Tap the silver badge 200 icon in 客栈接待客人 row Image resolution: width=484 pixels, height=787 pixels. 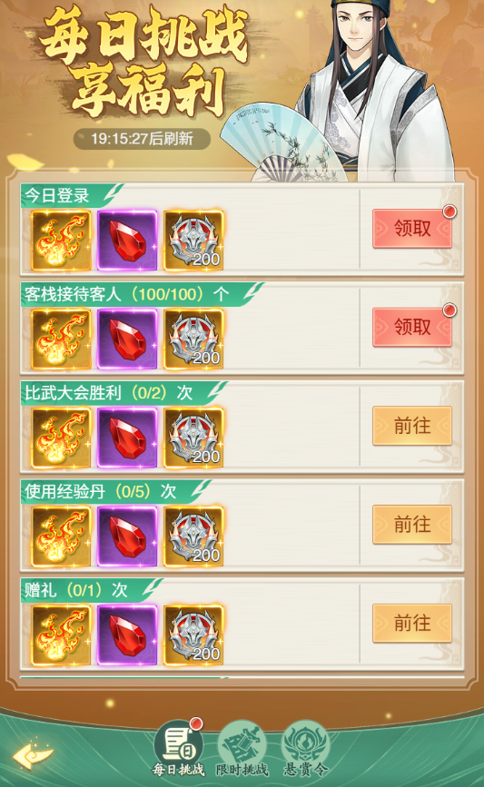pyautogui.click(x=193, y=339)
